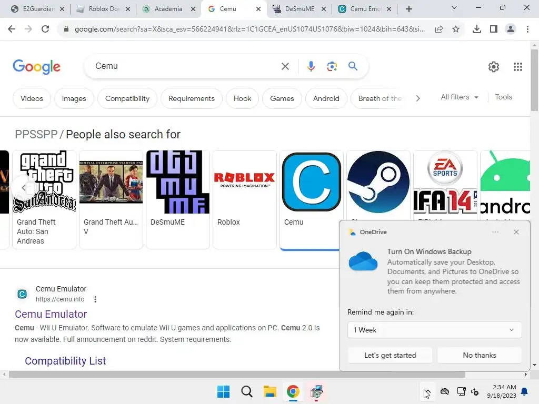Click the Chrome icon in taskbar
Screen dimensions: 539x404
(x=293, y=391)
